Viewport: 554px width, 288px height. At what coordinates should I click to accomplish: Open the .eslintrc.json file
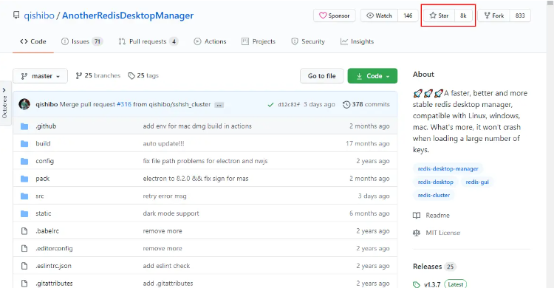[x=53, y=266]
